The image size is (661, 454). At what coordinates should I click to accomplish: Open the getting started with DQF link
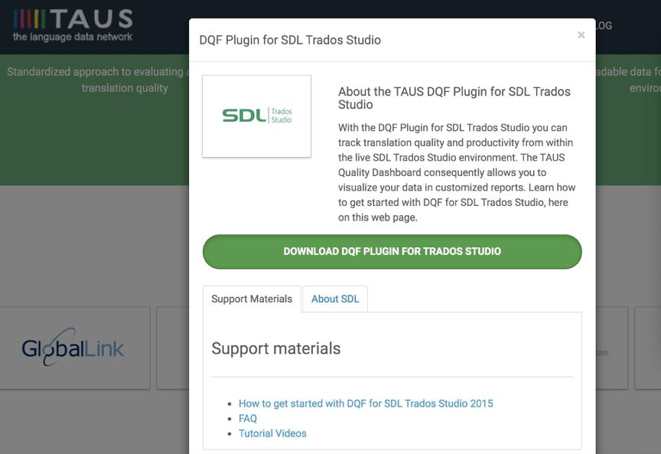(366, 403)
